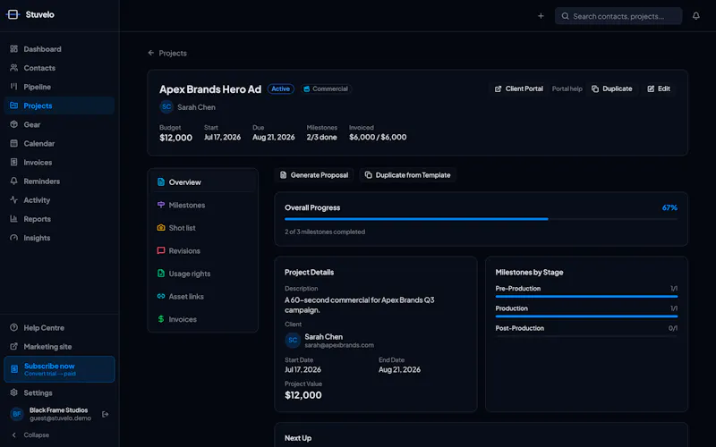Screen dimensions: 716x447
Task: Click the Settings gear icon
Action: tap(14, 392)
